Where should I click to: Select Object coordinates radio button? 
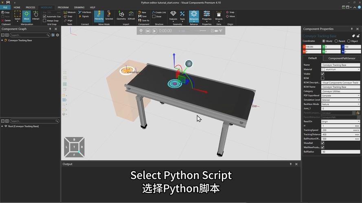(x=349, y=41)
